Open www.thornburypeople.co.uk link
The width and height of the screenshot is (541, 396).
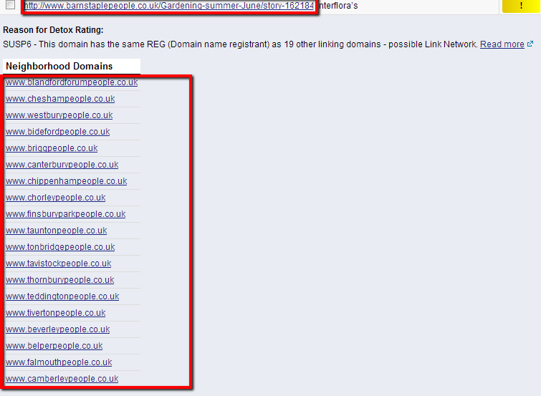[x=60, y=280]
